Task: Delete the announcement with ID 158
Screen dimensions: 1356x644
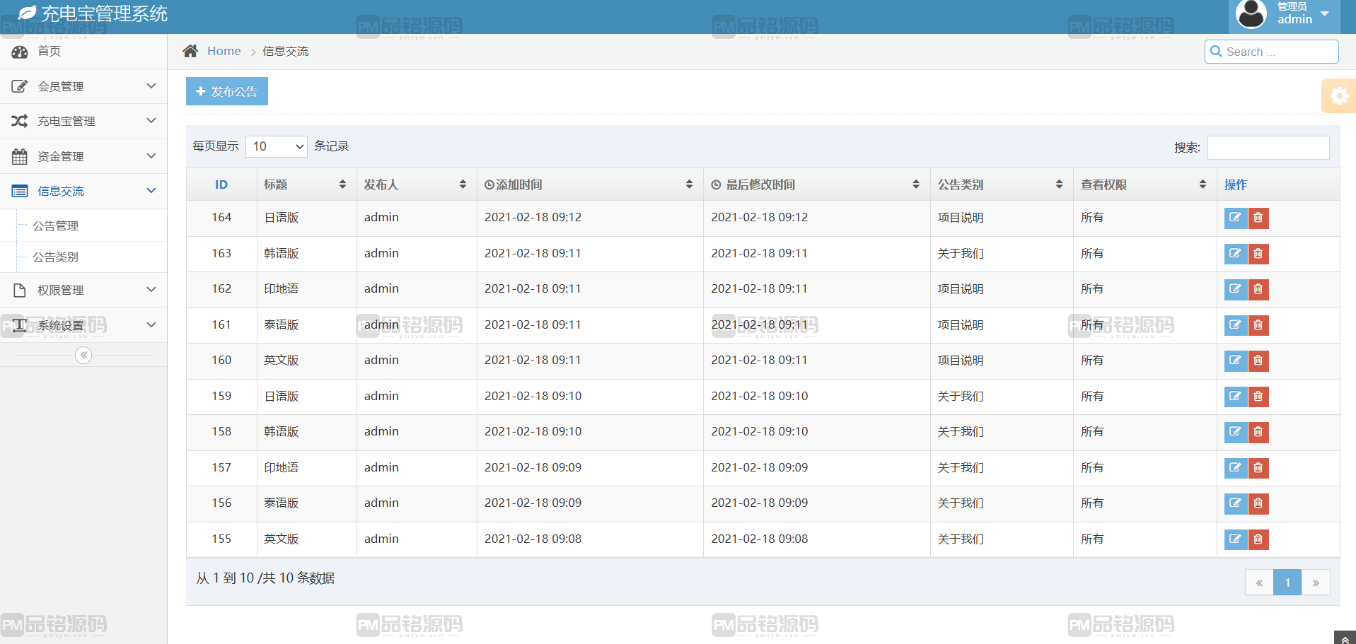Action: coord(1258,432)
